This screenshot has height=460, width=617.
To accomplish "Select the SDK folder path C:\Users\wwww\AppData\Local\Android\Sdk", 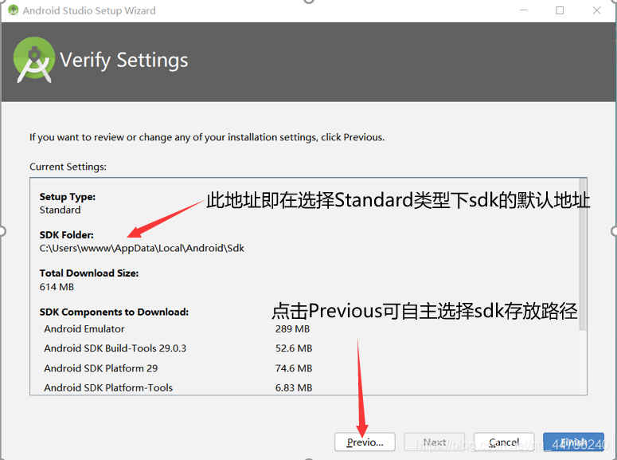I will (142, 248).
